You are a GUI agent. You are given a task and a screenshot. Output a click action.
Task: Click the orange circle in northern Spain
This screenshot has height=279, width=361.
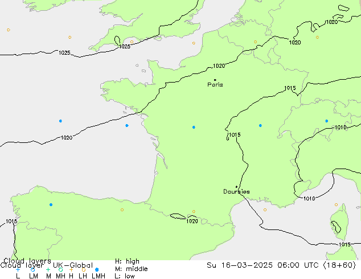[122, 210]
